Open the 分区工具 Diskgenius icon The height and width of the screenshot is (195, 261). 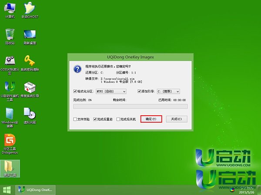[10, 144]
